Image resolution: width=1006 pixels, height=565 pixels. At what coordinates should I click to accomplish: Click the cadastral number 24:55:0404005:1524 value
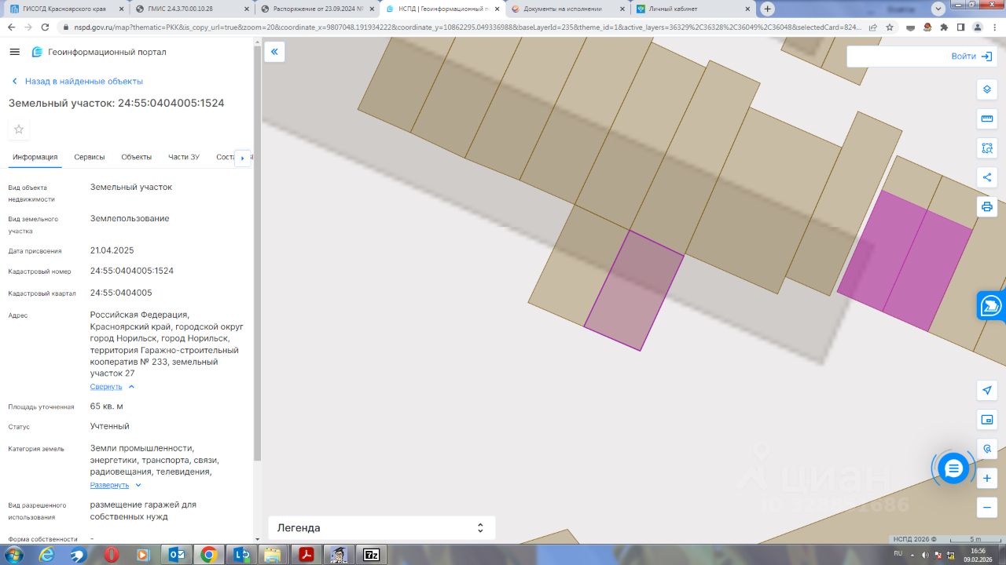(x=132, y=271)
